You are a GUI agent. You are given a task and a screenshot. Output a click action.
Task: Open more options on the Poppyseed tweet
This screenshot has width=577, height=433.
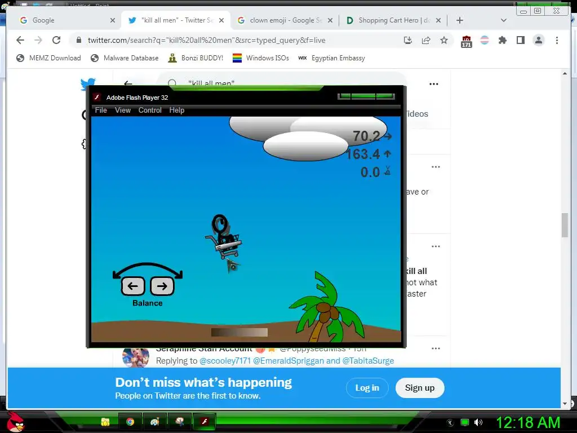click(x=436, y=348)
